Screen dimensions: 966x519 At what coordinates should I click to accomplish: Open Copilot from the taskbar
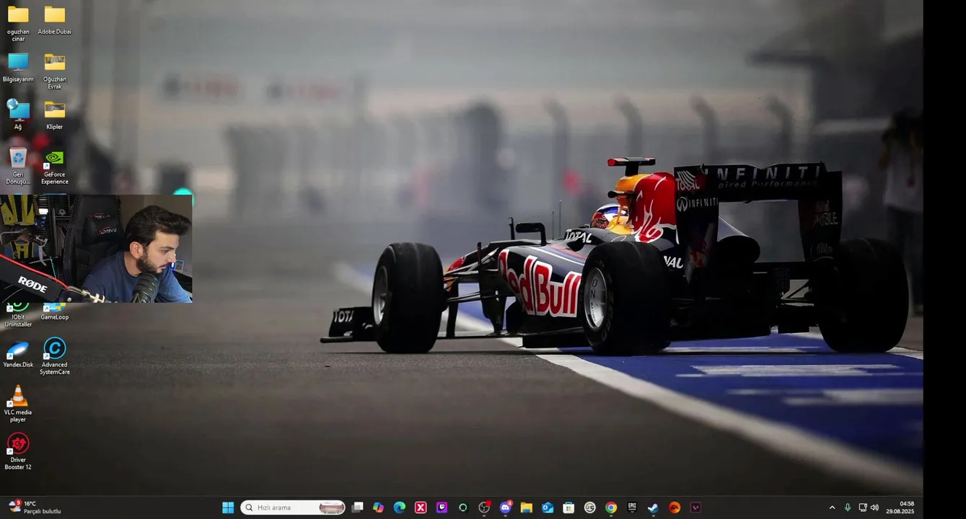coord(378,507)
